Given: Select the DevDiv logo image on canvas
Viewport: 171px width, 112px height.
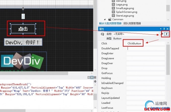Looking at the screenshot, I should [23, 62].
